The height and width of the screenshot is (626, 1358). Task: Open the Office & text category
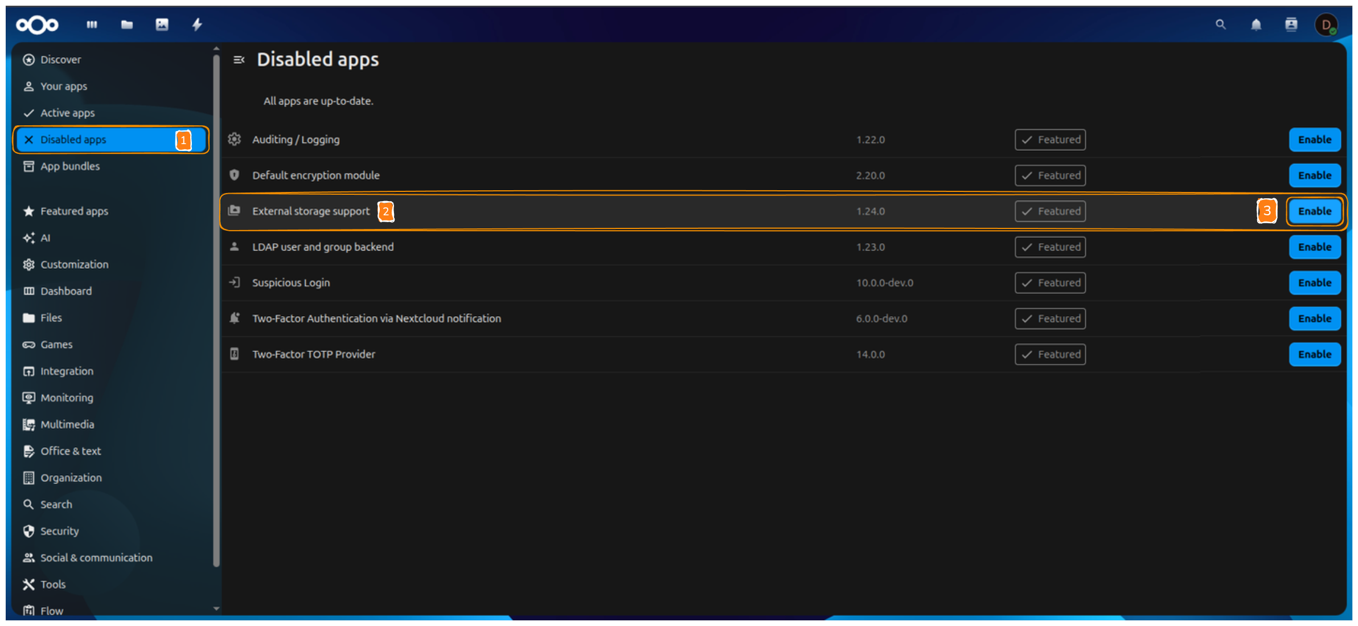pyautogui.click(x=71, y=451)
